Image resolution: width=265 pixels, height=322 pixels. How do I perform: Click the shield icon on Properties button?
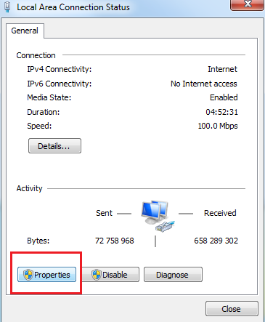tap(28, 275)
